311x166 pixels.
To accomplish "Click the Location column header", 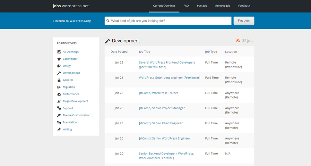I will click(231, 52).
